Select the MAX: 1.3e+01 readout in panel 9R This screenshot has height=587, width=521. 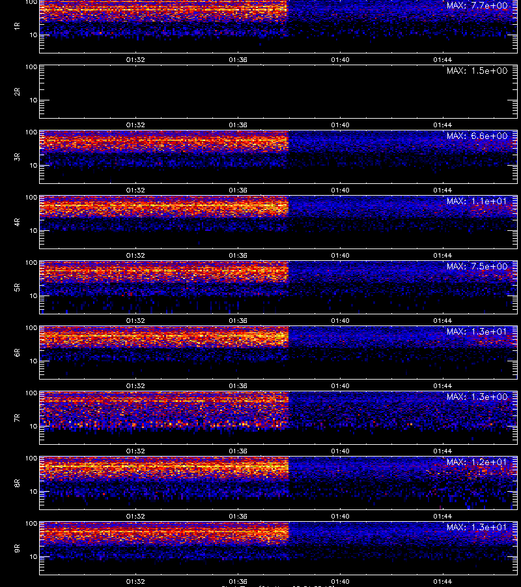click(477, 527)
